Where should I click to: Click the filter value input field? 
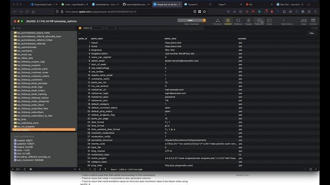[161, 28]
